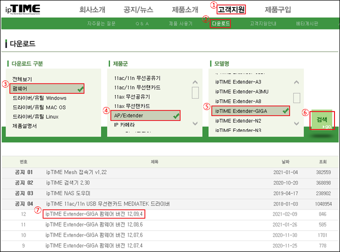Click 모델명 list scrollbar thumb
340x252 pixels.
(296, 98)
